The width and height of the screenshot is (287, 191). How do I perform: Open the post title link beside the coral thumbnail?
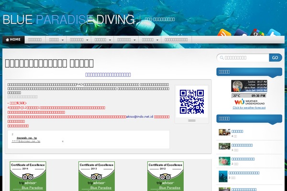243,159
